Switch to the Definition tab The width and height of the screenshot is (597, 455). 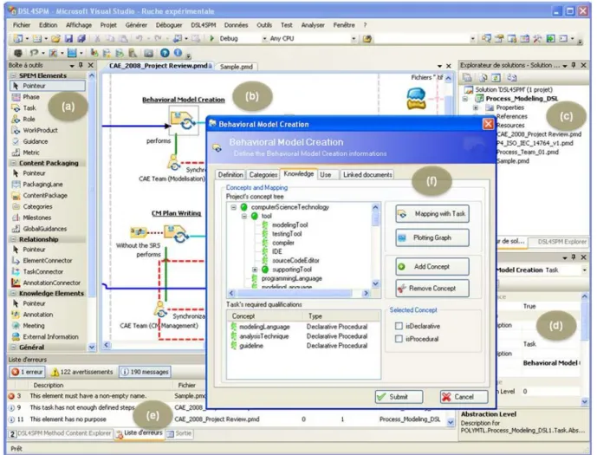(x=230, y=175)
